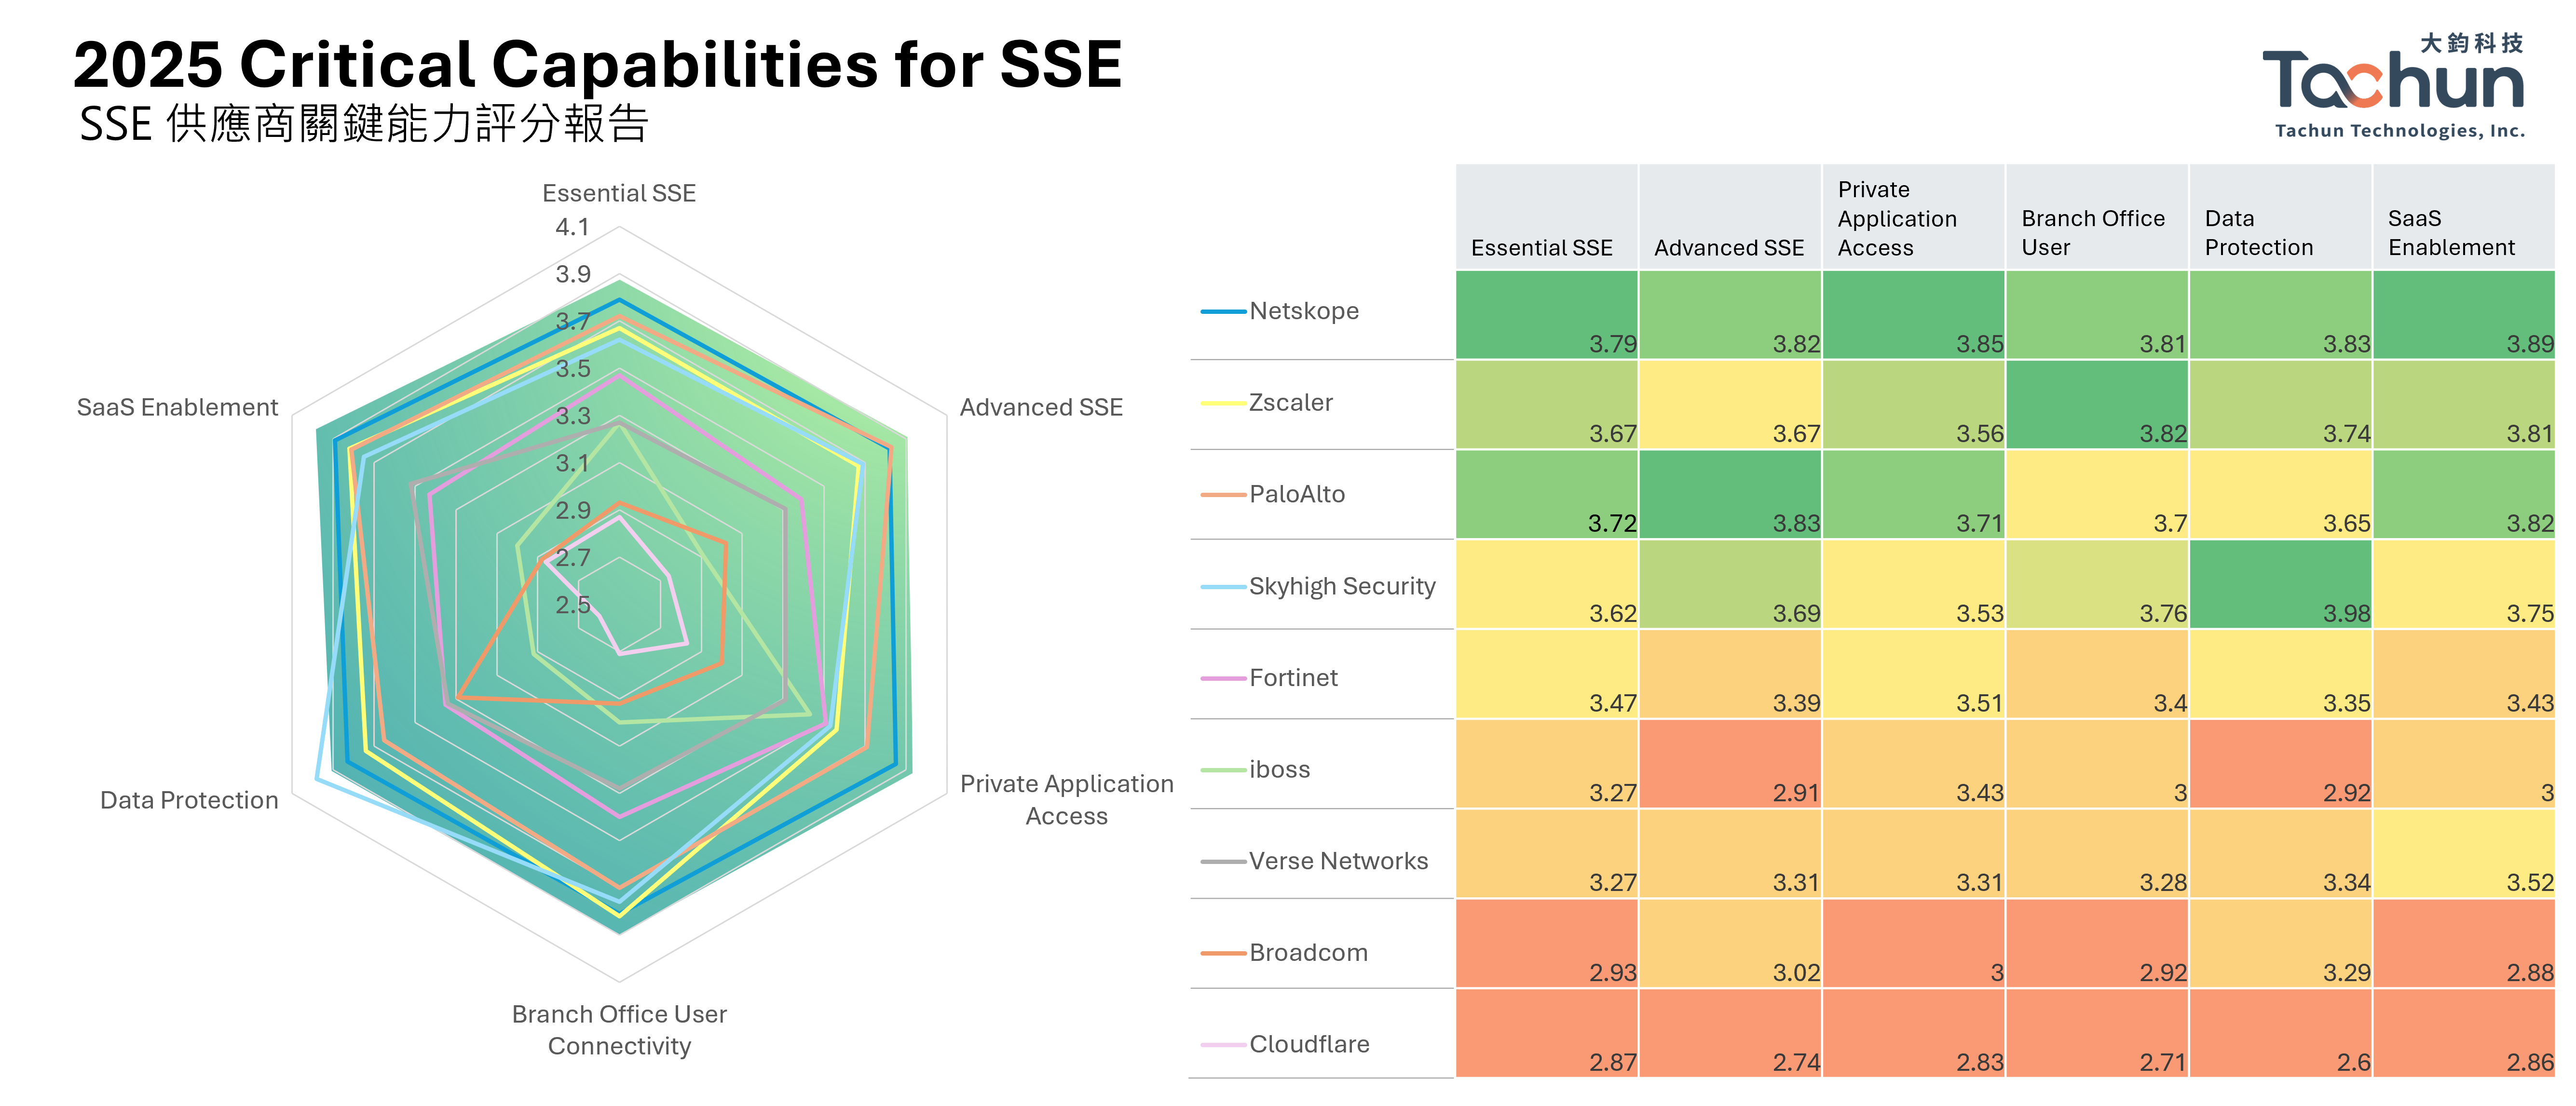
Task: Click the radar chart SaaS Enablement axis label
Action: click(x=177, y=408)
